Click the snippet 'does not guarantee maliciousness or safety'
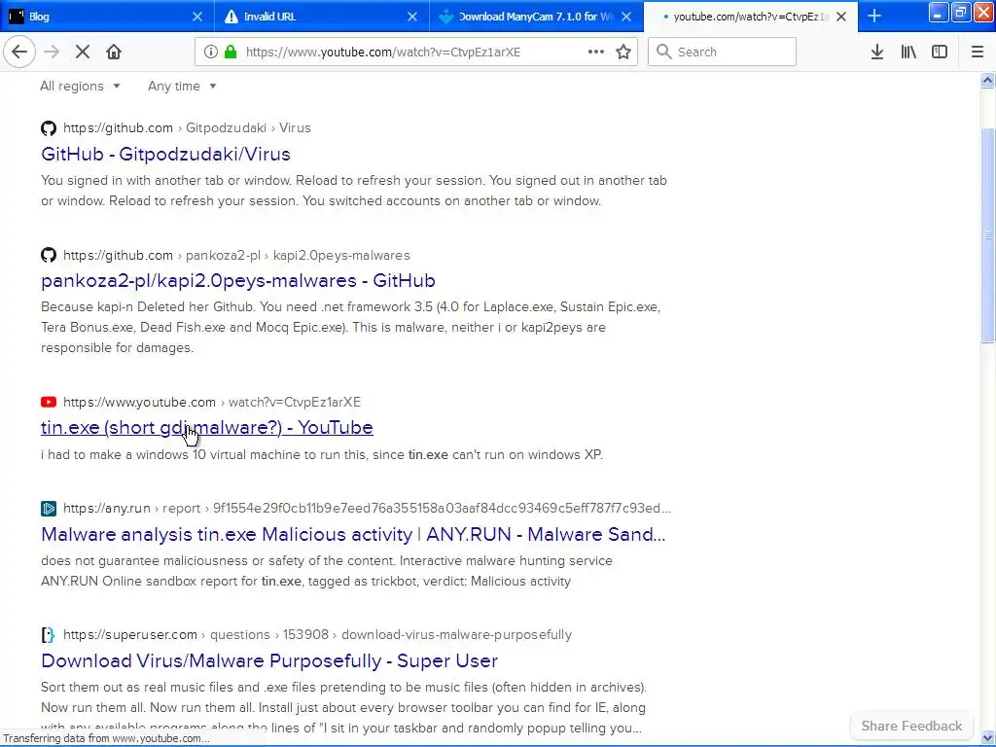 click(327, 571)
